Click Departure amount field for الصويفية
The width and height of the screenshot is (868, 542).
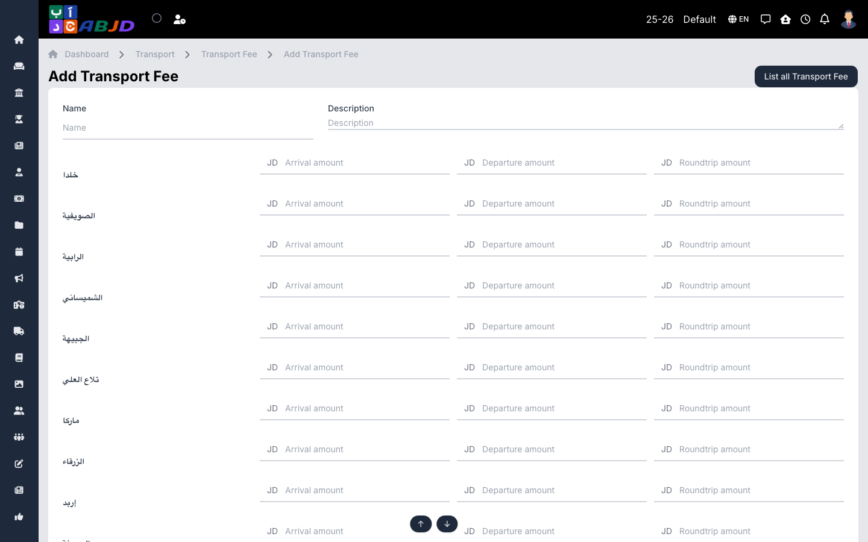[552, 204]
